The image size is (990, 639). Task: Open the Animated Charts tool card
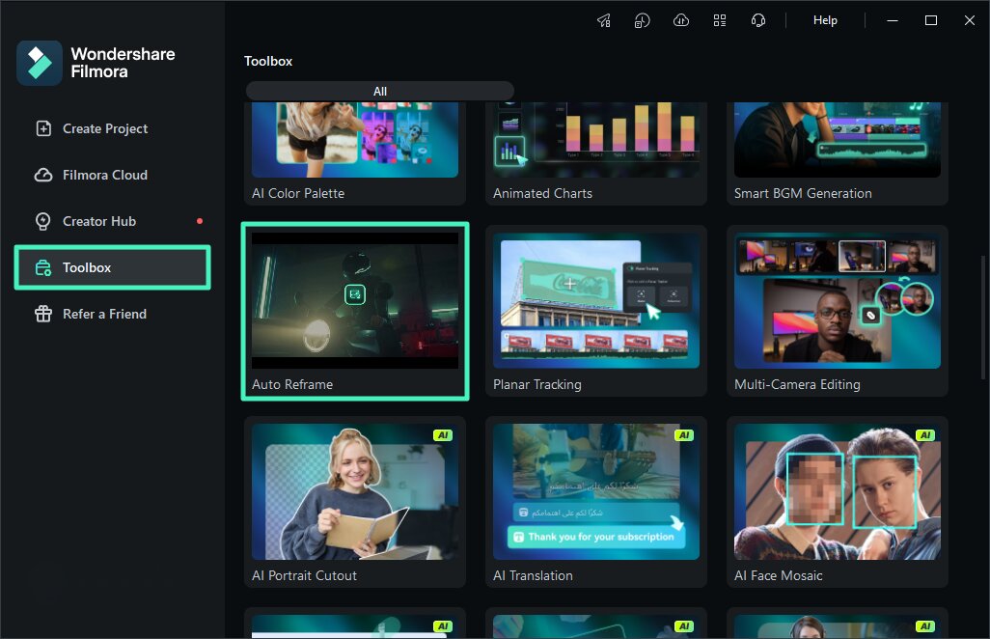[596, 153]
